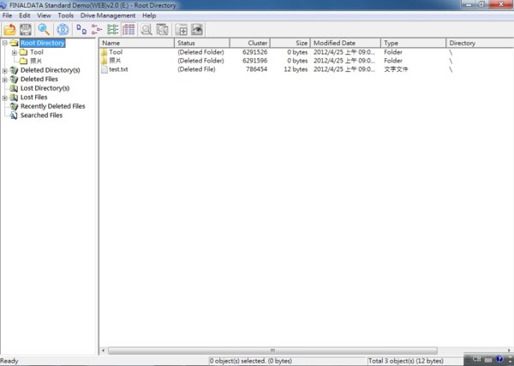Image resolution: width=514 pixels, height=366 pixels.
Task: Open the Drive Management menu
Action: (x=108, y=15)
